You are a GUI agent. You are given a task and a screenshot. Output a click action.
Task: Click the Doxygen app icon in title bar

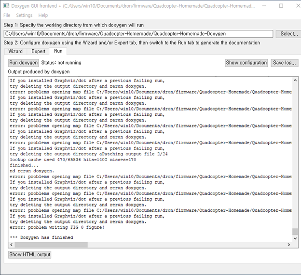click(x=6, y=6)
